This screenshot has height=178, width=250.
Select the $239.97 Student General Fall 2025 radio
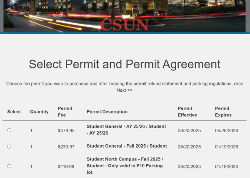pos(9,146)
